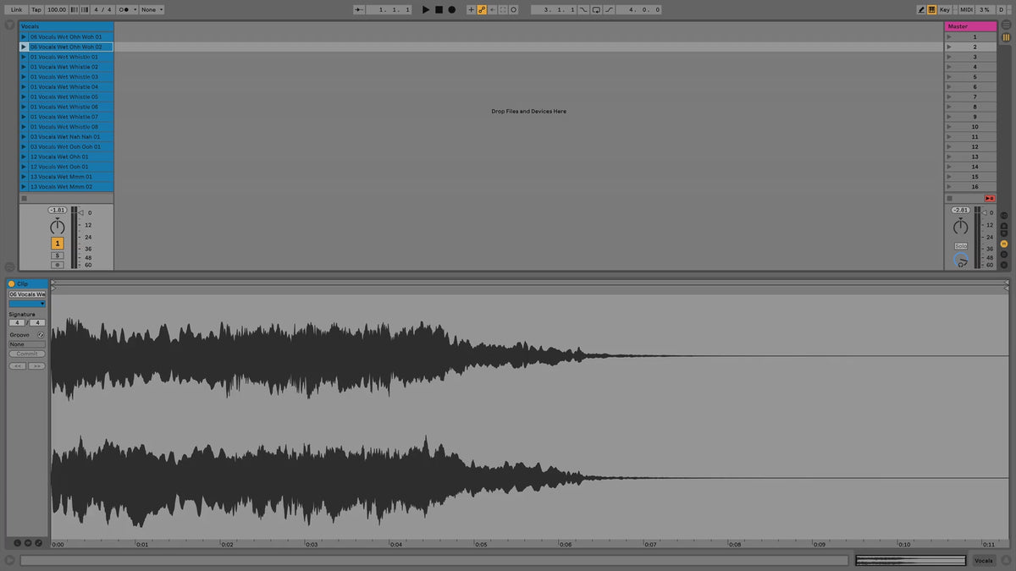Select the Vocals track header
The height and width of the screenshot is (571, 1016).
(66, 26)
